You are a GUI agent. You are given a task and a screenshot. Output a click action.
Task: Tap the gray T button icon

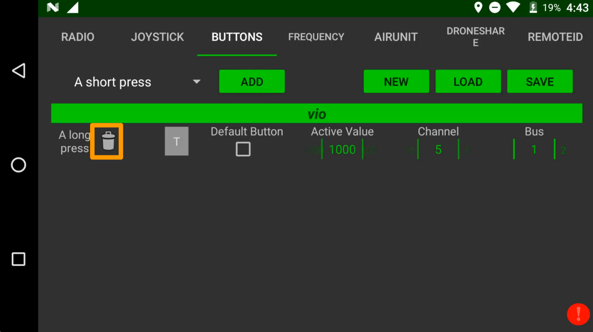176,141
